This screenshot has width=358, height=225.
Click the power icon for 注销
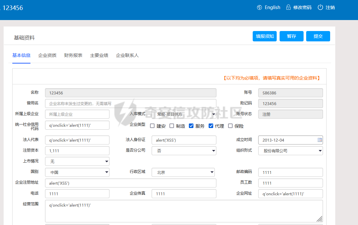[x=320, y=7]
